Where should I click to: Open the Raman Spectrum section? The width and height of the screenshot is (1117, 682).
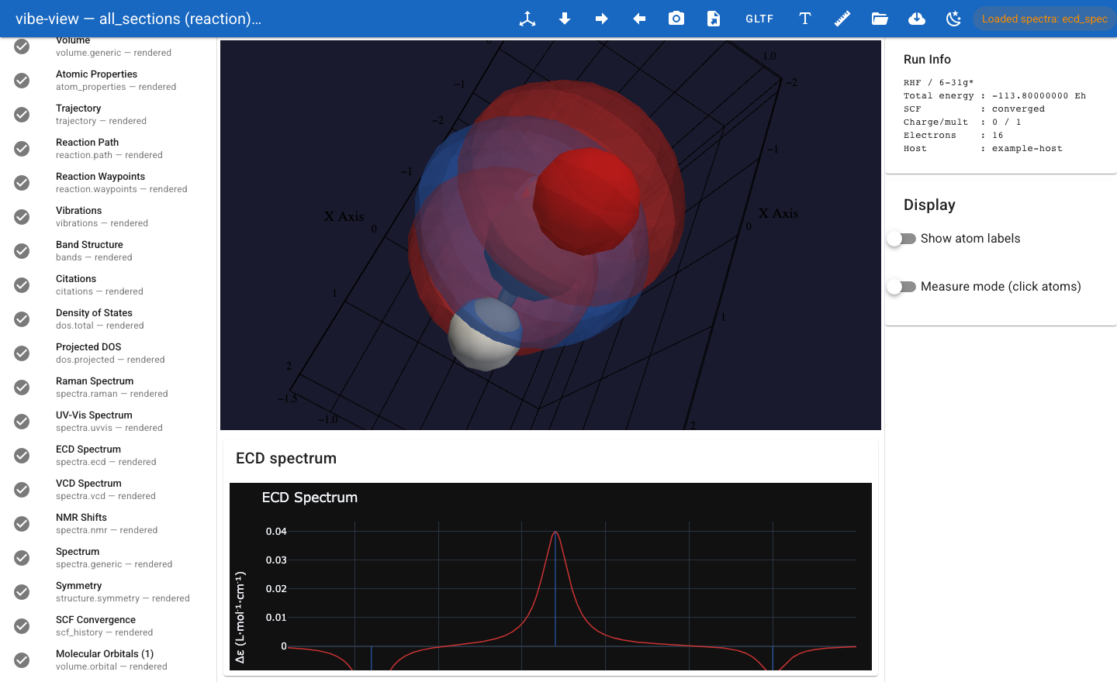(109, 387)
